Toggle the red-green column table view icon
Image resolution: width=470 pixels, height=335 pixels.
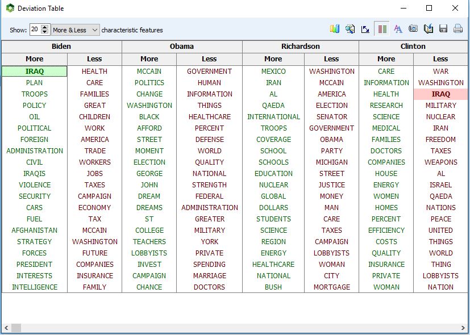(x=382, y=29)
